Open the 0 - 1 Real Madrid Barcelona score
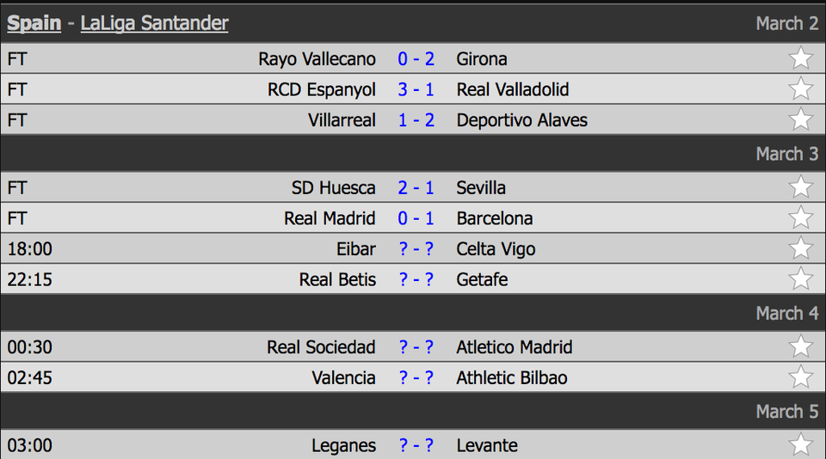 (x=416, y=218)
